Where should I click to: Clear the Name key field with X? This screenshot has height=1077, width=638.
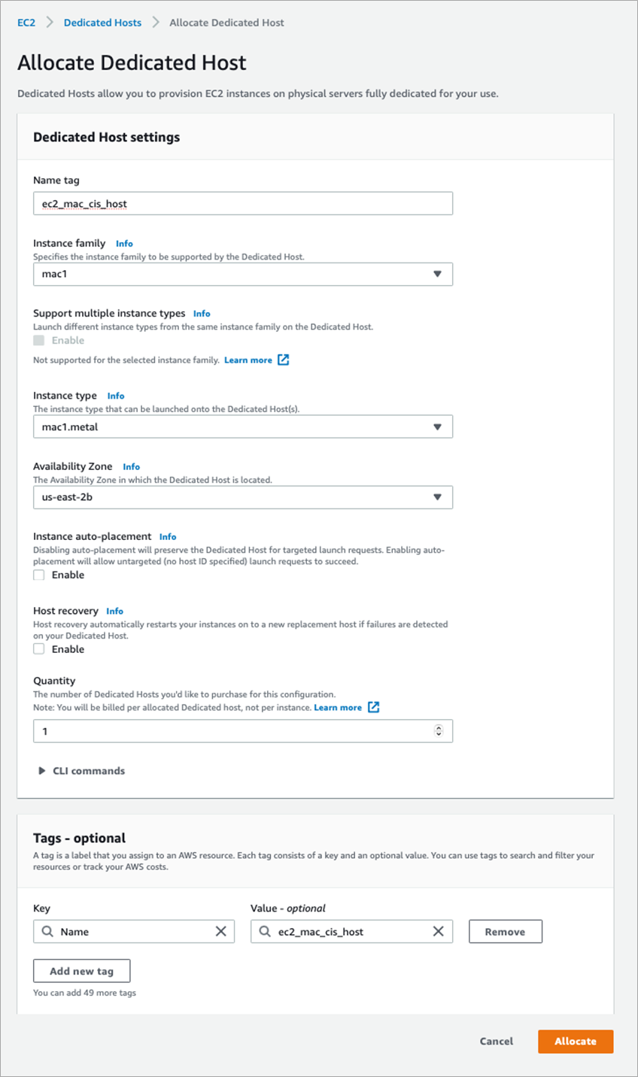click(220, 931)
